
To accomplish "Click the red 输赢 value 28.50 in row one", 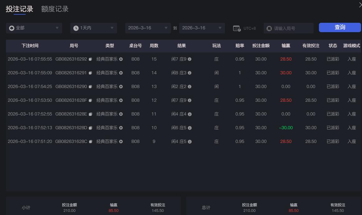I will (x=285, y=59).
